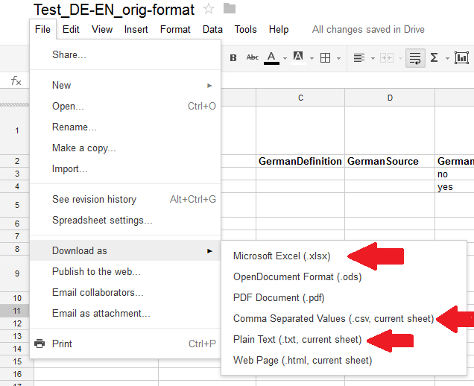Apply strikethrough formatting
The image size is (474, 386).
coord(252,57)
